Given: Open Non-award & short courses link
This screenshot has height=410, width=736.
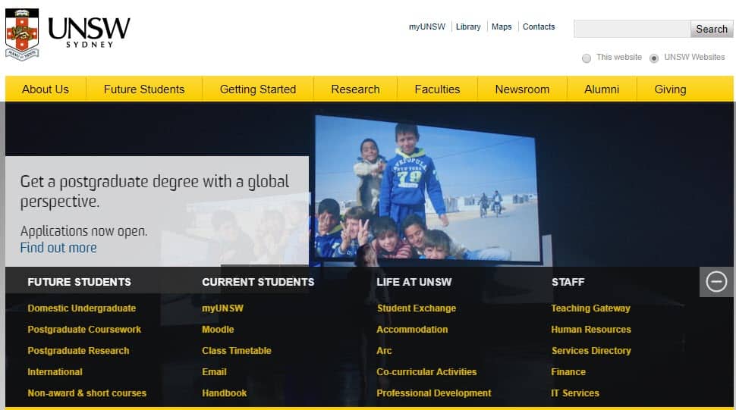Looking at the screenshot, I should point(86,393).
